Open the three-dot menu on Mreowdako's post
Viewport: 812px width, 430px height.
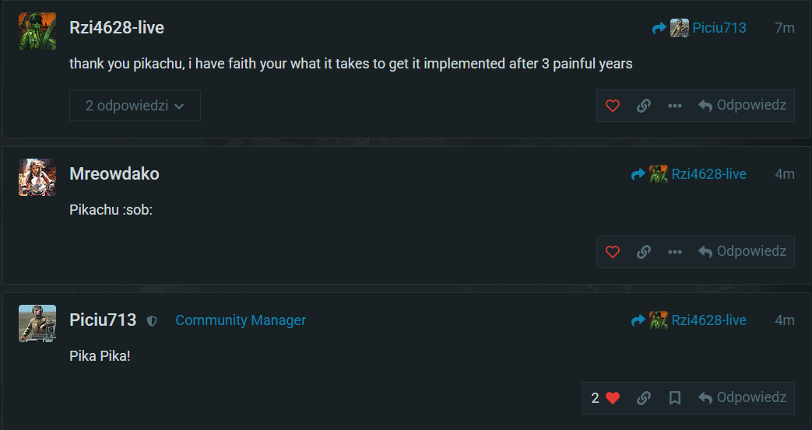(x=675, y=251)
